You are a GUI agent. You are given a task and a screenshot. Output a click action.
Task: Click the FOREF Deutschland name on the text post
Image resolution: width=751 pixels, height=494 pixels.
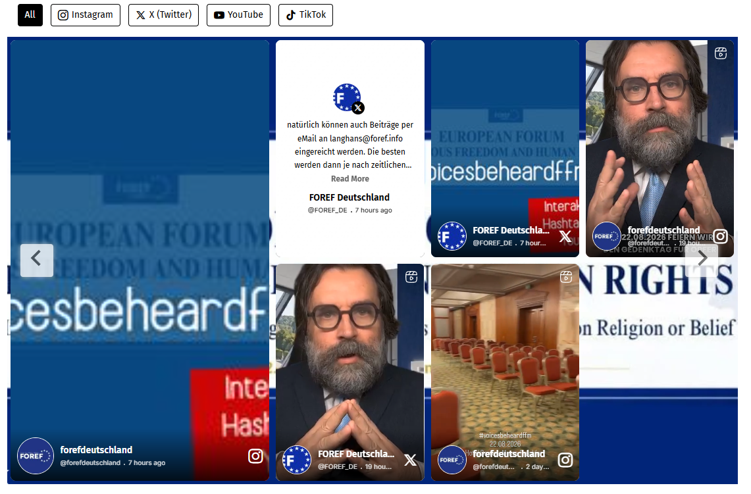[350, 197]
